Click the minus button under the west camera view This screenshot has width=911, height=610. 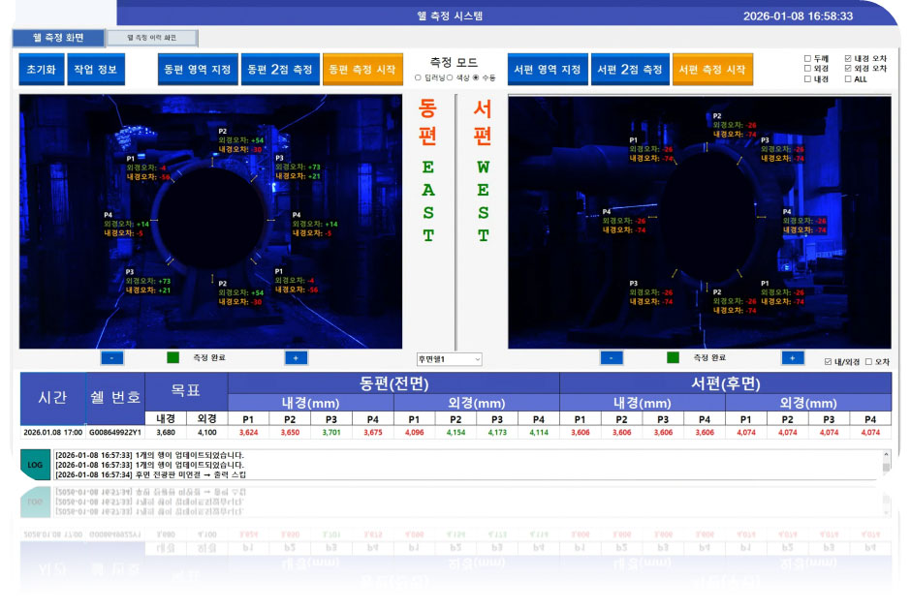(x=611, y=357)
